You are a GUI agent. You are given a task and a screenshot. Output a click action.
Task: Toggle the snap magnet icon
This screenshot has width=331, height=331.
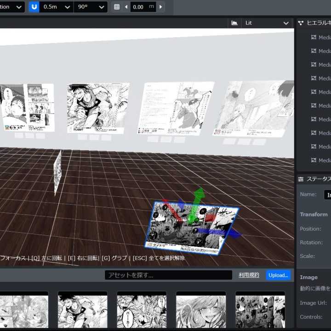[x=34, y=7]
